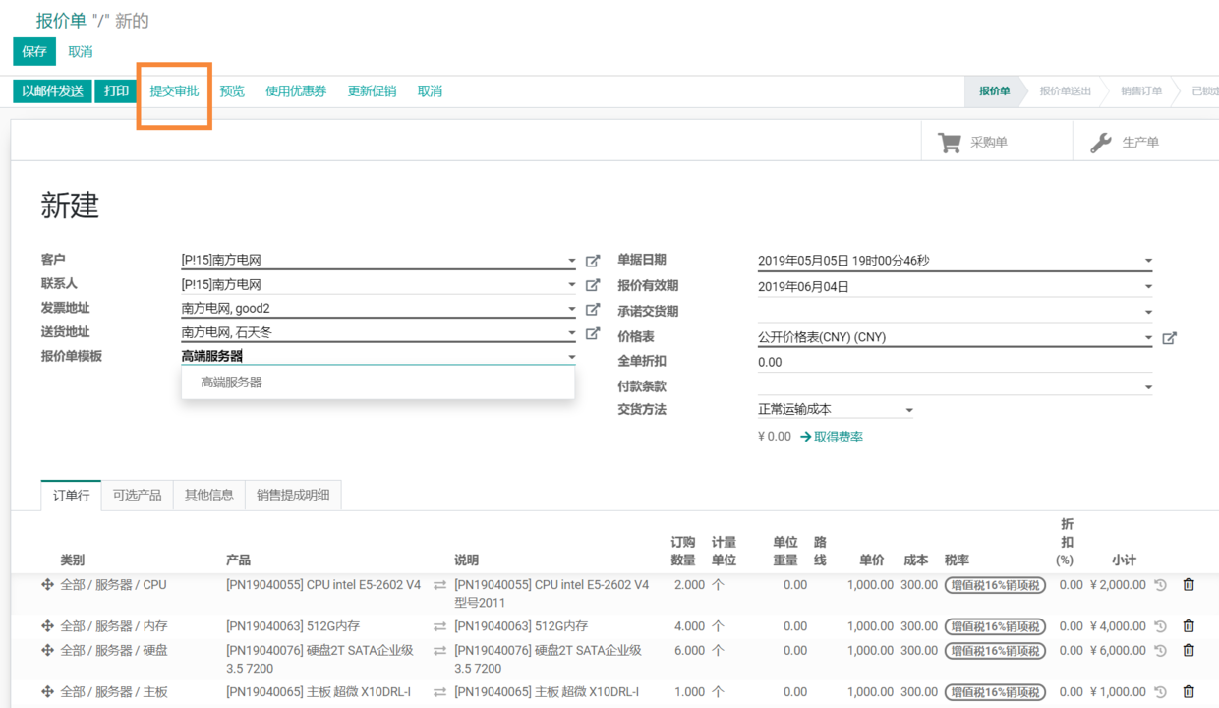The width and height of the screenshot is (1219, 708).
Task: Click the 预览 button
Action: click(x=232, y=91)
